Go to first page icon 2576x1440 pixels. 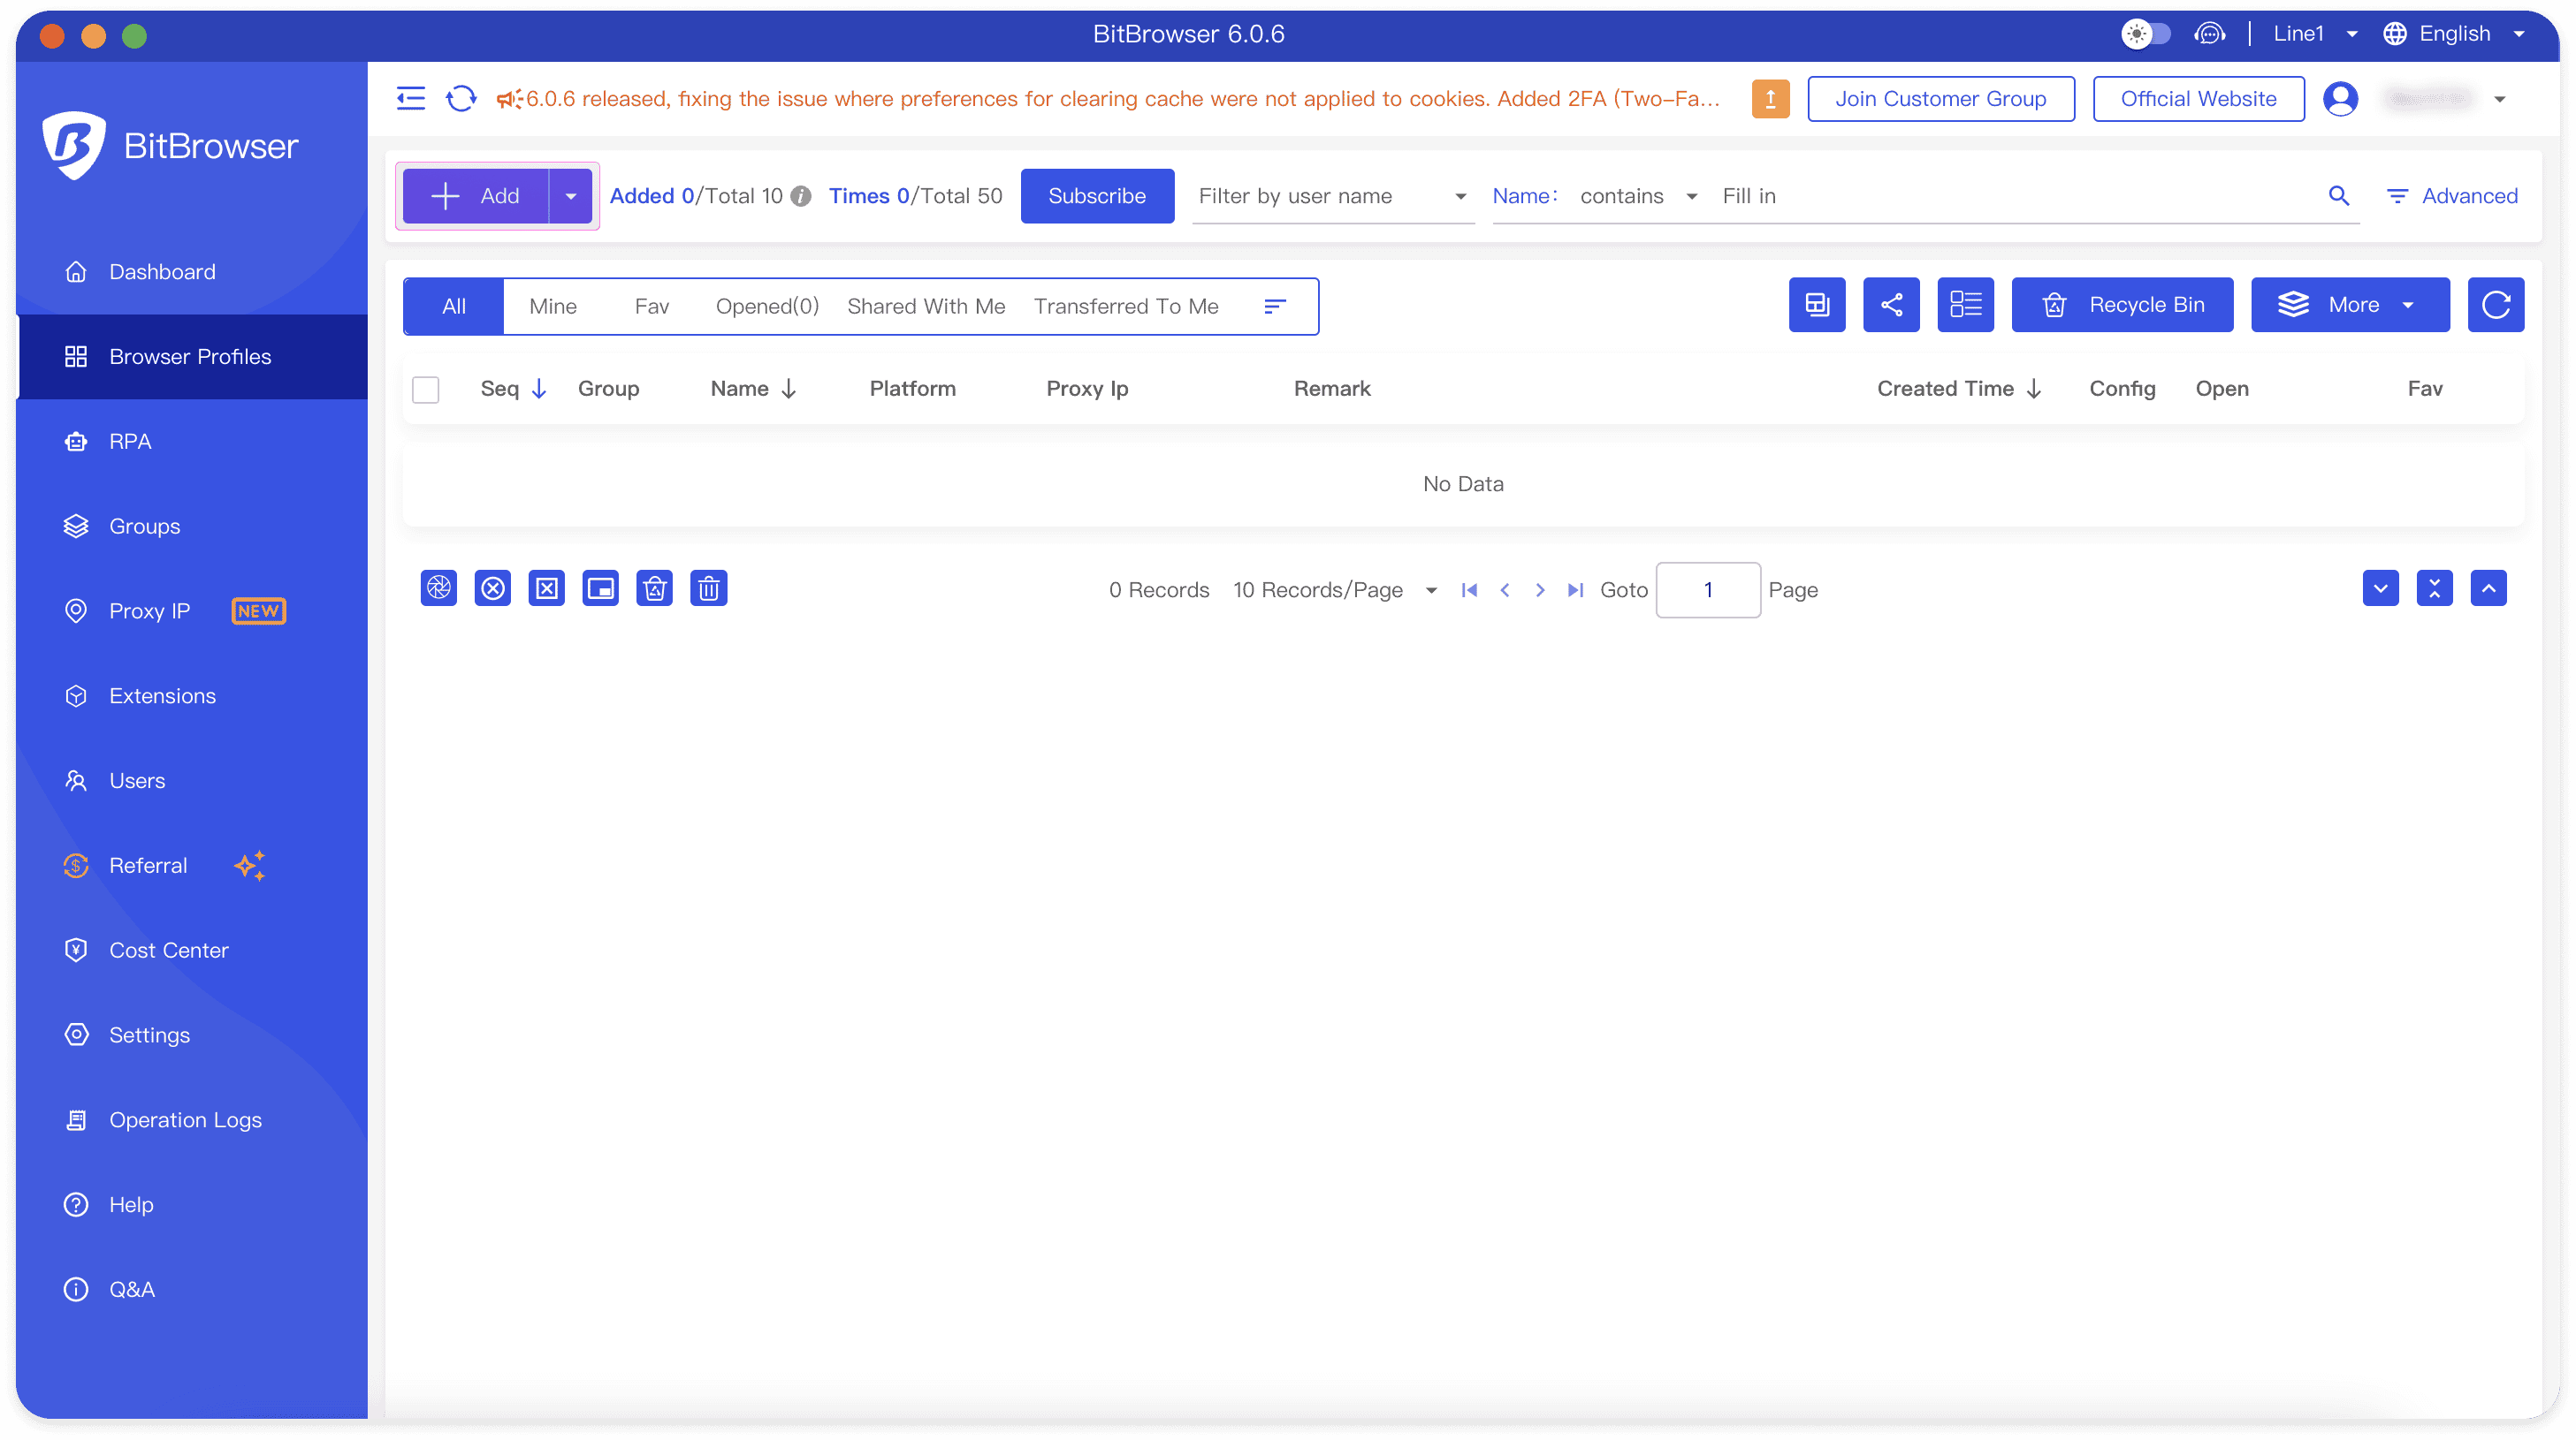pos(1469,591)
